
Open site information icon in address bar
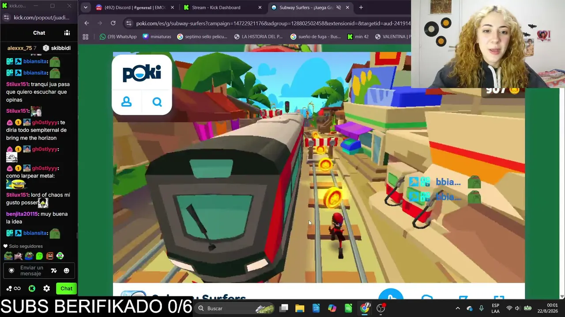128,23
